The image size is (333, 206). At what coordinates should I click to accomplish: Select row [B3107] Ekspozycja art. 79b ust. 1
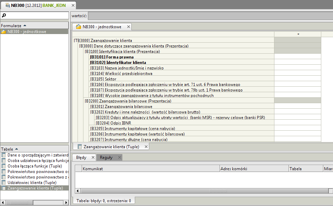(x=182, y=90)
